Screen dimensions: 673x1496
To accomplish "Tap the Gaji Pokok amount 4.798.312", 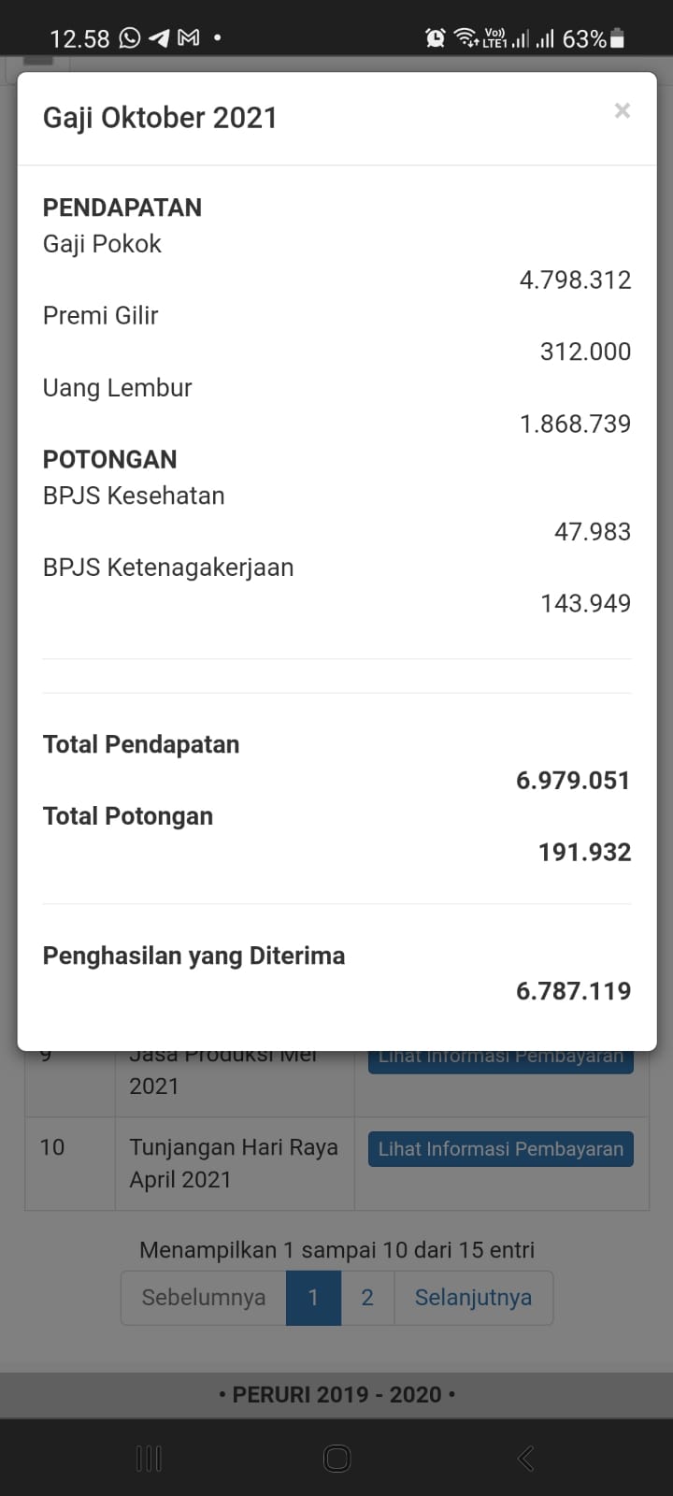I will [x=575, y=280].
